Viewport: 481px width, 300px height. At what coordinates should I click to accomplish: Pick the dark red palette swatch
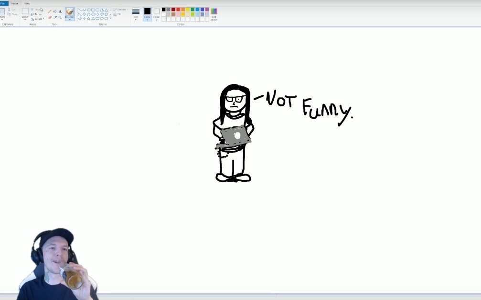point(173,10)
